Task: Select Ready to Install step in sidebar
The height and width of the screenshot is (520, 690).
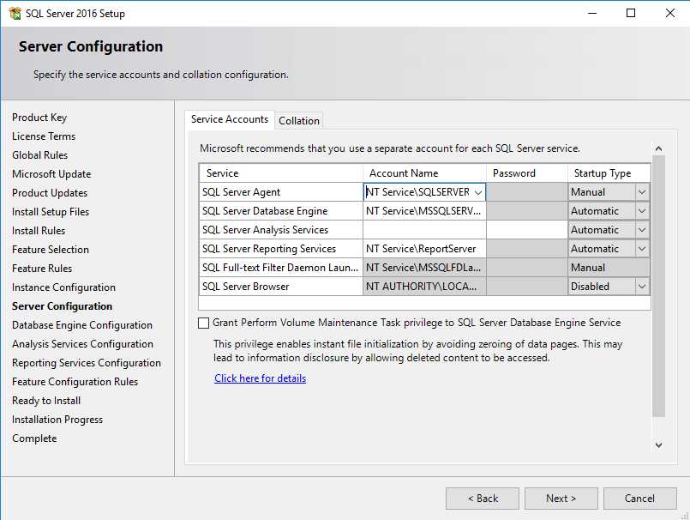Action: pos(46,401)
